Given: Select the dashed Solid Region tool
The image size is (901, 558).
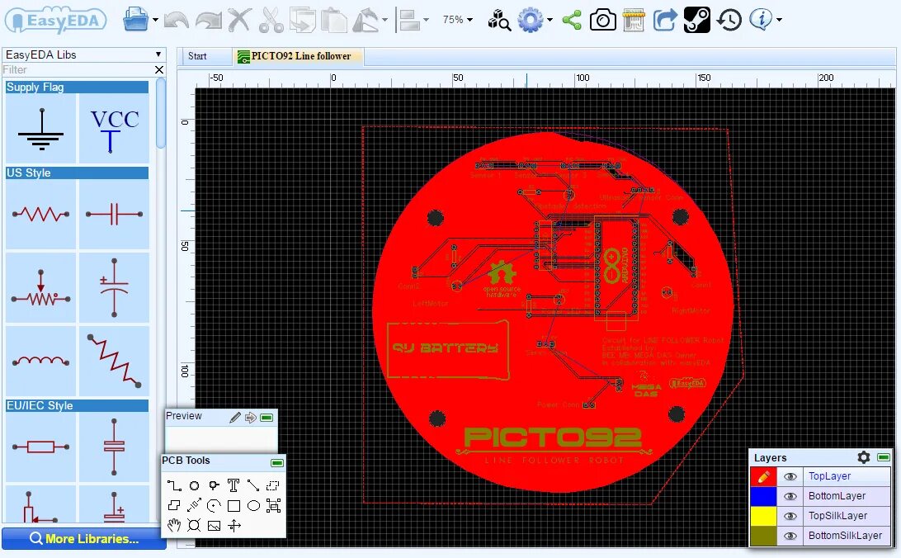Looking at the screenshot, I should pyautogui.click(x=273, y=485).
